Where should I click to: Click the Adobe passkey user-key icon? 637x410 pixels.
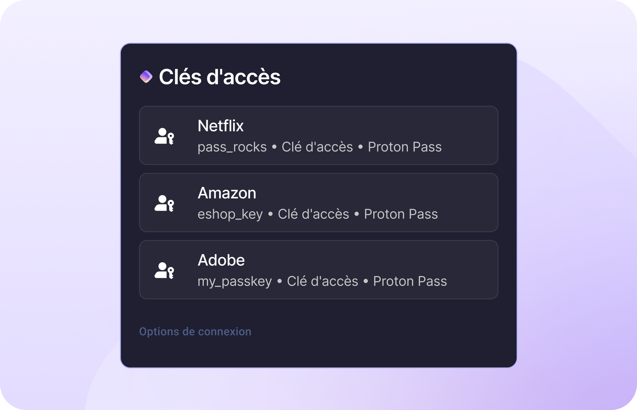[164, 270]
